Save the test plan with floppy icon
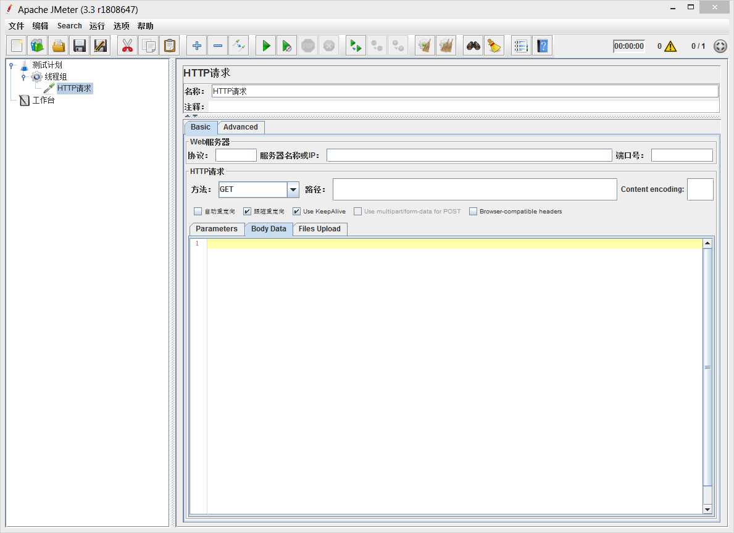 pos(80,46)
